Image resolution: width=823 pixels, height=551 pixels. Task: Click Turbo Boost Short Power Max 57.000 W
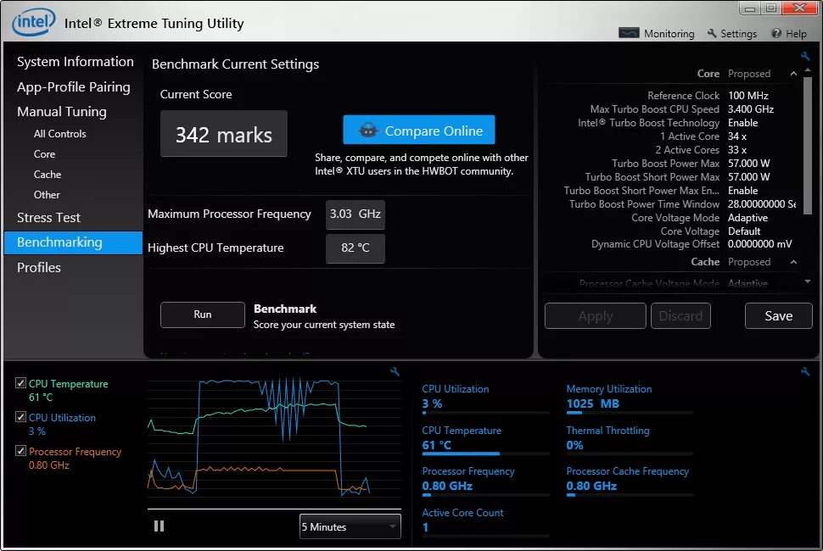748,177
